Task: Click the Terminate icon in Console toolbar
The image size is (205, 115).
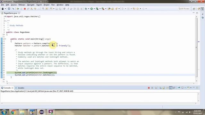Action: pyautogui.click(x=149, y=88)
